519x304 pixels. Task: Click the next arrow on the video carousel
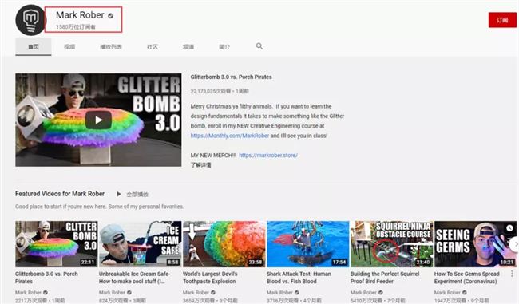[x=514, y=244]
